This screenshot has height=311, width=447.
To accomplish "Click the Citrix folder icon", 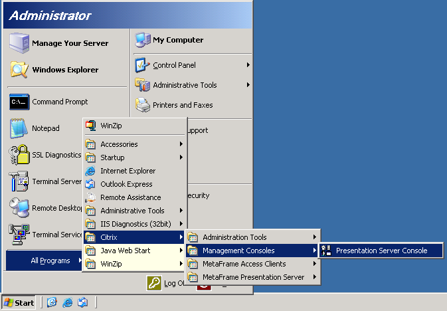I will 90,237.
